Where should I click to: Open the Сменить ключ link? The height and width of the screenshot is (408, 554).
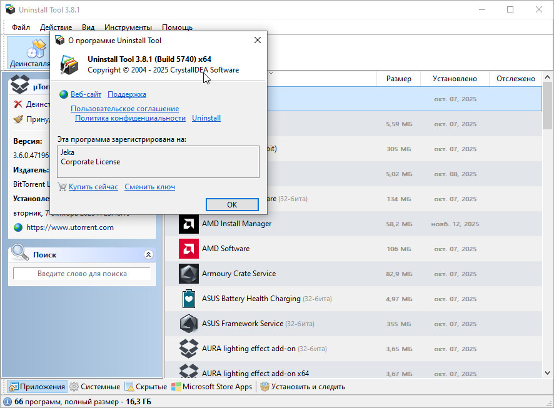(x=149, y=187)
